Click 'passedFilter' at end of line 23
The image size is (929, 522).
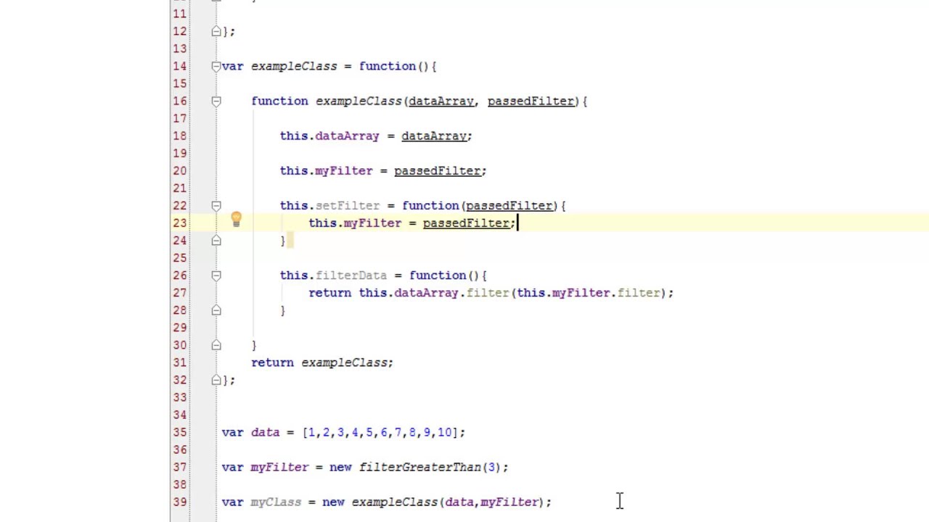coord(466,223)
